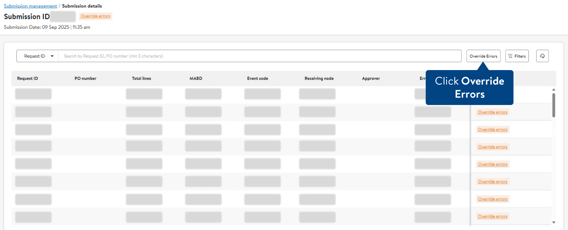
Task: Click the dropdown caret next to Request ID
Action: [52, 56]
